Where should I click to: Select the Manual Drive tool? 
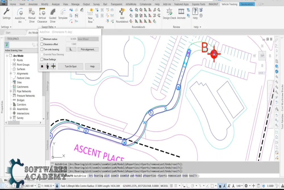click(32, 16)
